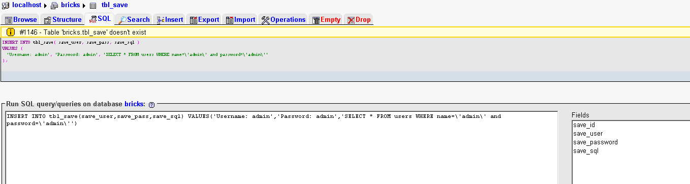Switch to the Browse tab
The height and width of the screenshot is (184, 690).
point(21,20)
